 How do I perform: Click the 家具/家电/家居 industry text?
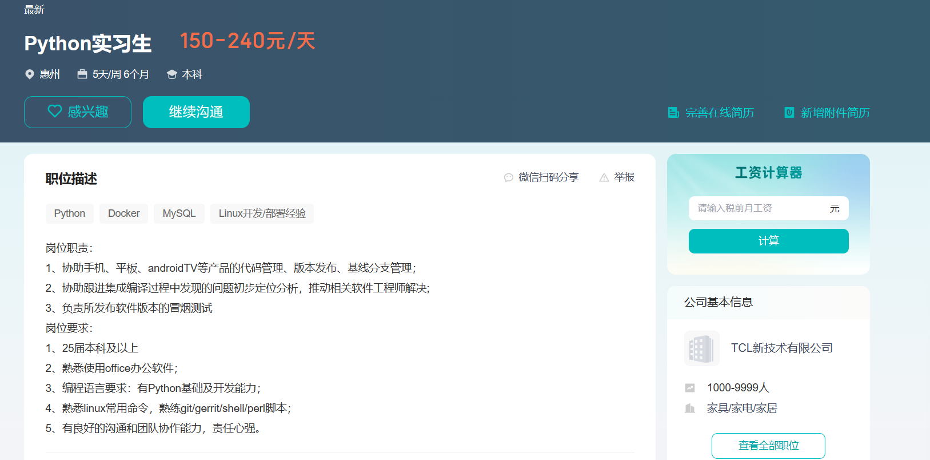(742, 409)
